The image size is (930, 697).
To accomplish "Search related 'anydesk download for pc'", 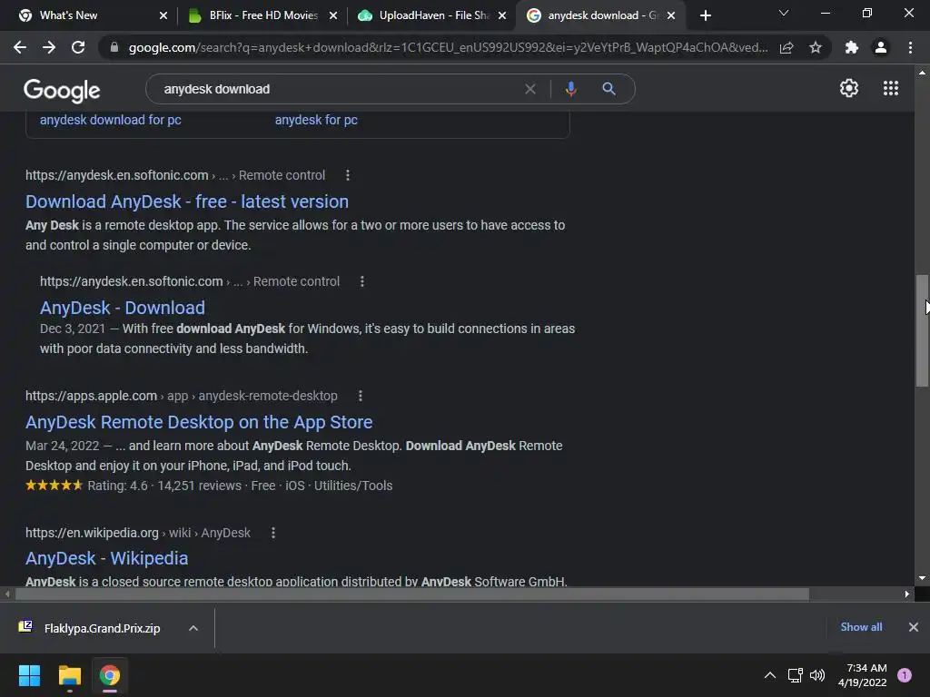I will (x=110, y=120).
